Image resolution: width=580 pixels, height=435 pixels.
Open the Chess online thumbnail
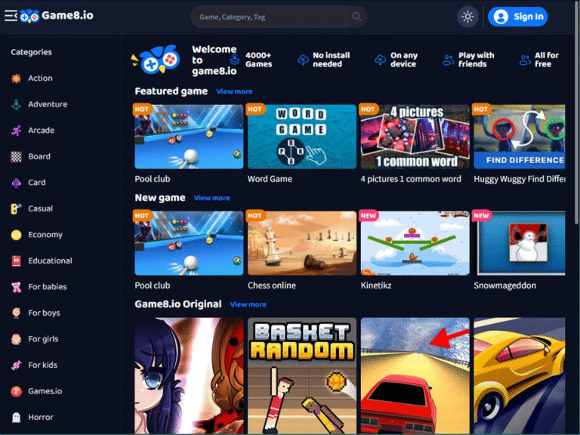(x=302, y=243)
